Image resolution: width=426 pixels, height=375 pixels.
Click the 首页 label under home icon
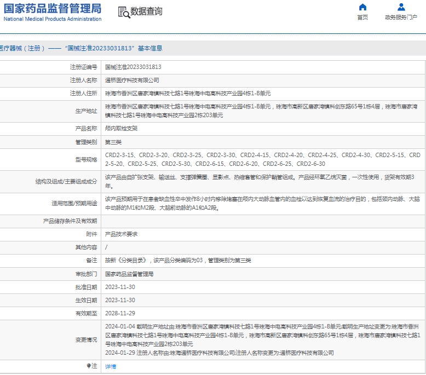coord(362,18)
